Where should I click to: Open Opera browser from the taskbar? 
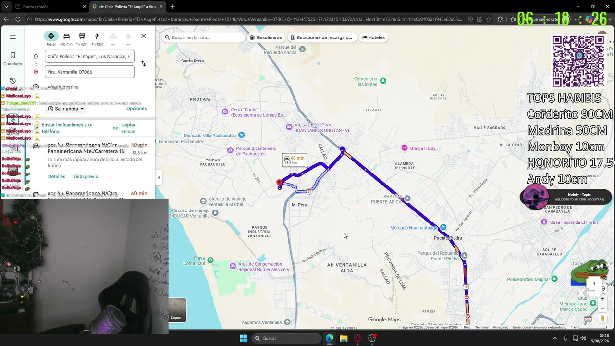(x=357, y=338)
